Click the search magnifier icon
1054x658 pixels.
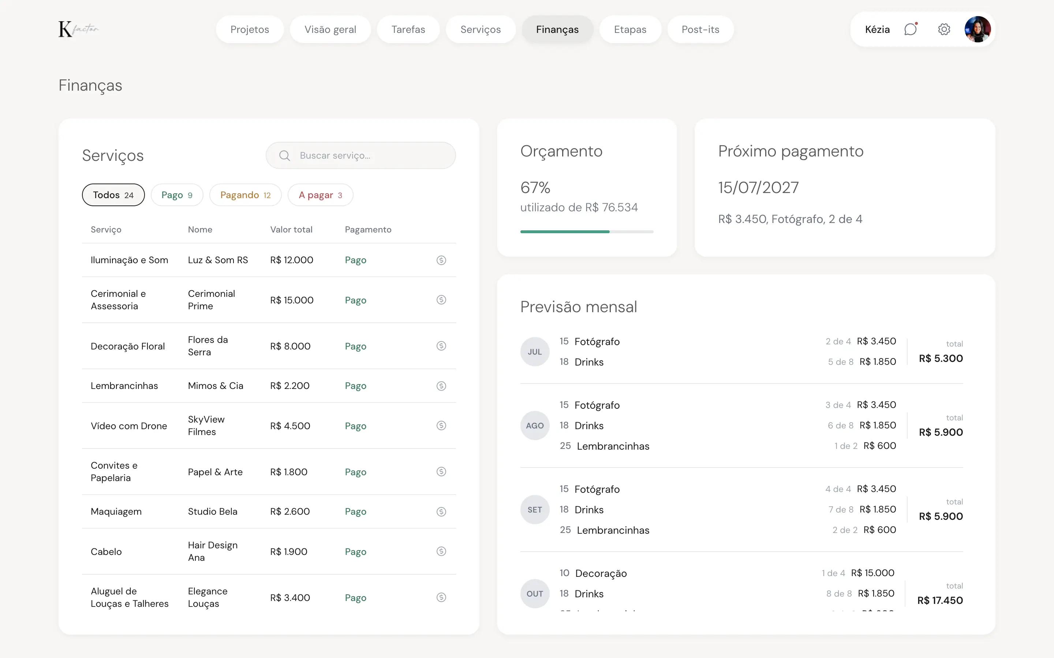[284, 155]
